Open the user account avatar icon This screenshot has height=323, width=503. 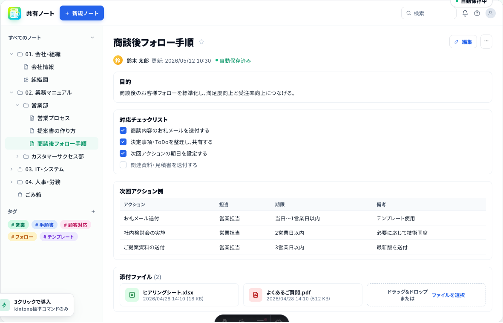[490, 13]
